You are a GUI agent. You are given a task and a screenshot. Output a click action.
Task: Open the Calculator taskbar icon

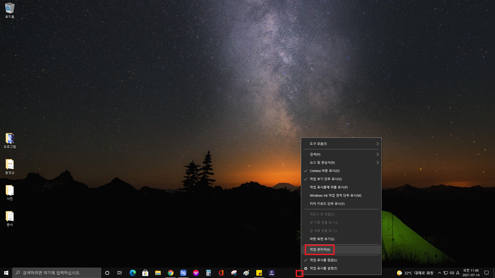208,273
